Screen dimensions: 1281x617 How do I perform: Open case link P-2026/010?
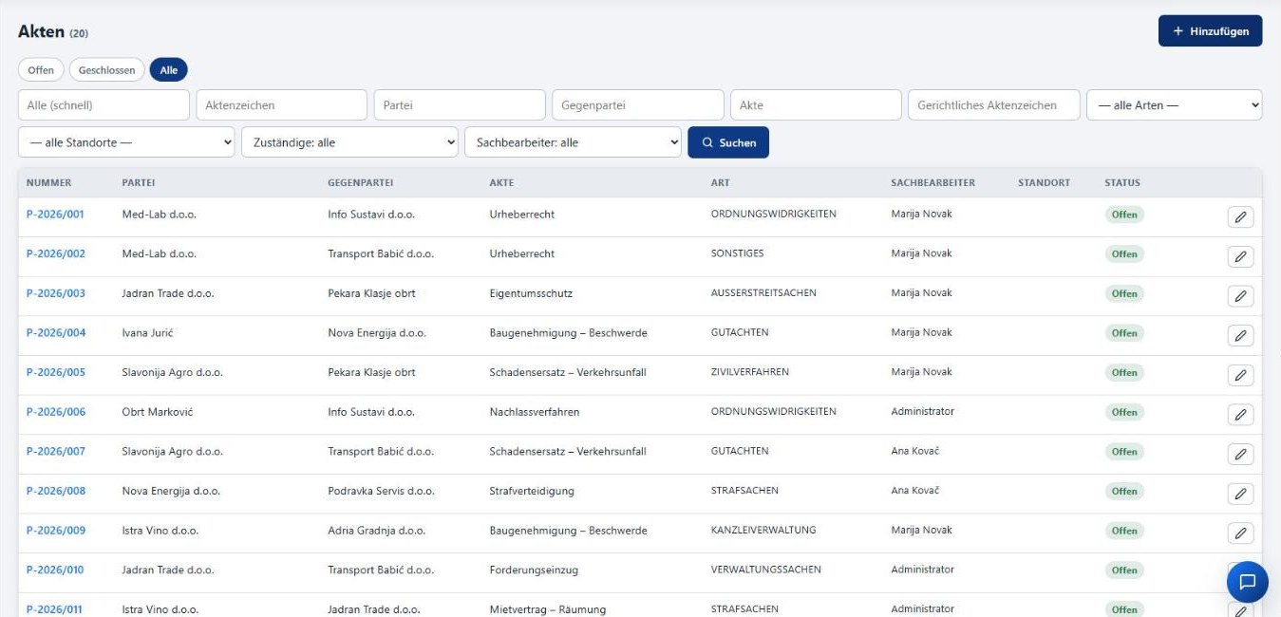click(x=56, y=570)
